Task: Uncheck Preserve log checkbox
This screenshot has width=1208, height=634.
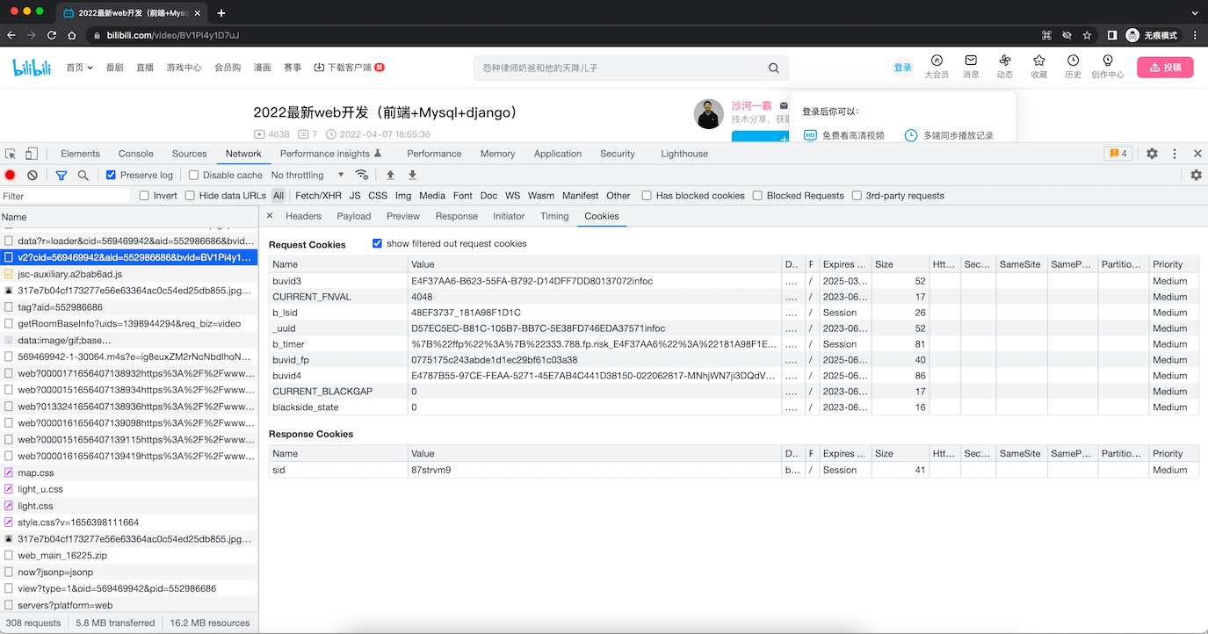Action: tap(111, 175)
